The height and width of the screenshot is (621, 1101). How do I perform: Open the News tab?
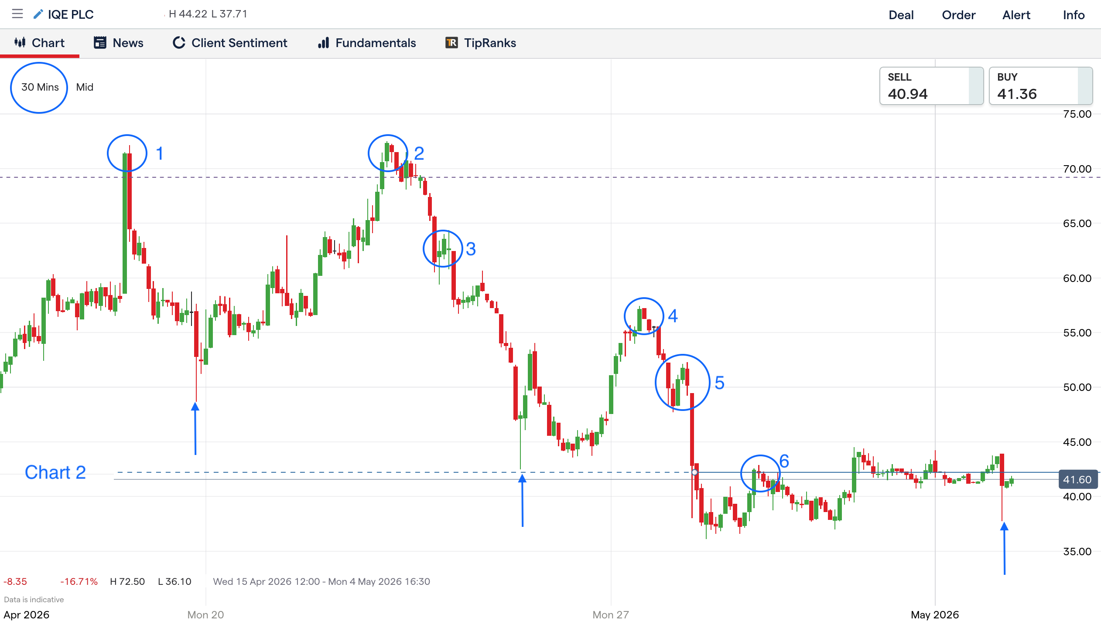pos(119,43)
